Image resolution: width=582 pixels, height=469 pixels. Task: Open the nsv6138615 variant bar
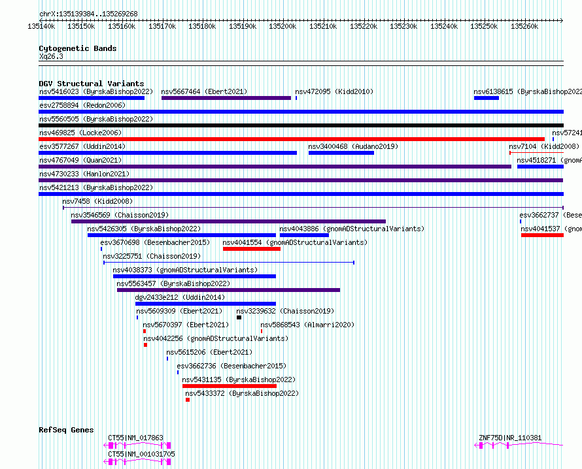487,98
